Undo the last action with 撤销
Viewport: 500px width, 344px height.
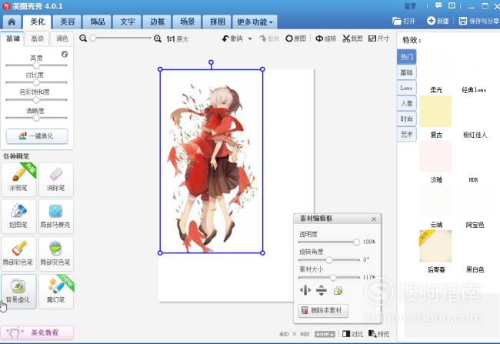click(232, 38)
